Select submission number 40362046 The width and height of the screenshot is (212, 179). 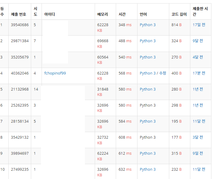pyautogui.click(x=20, y=73)
